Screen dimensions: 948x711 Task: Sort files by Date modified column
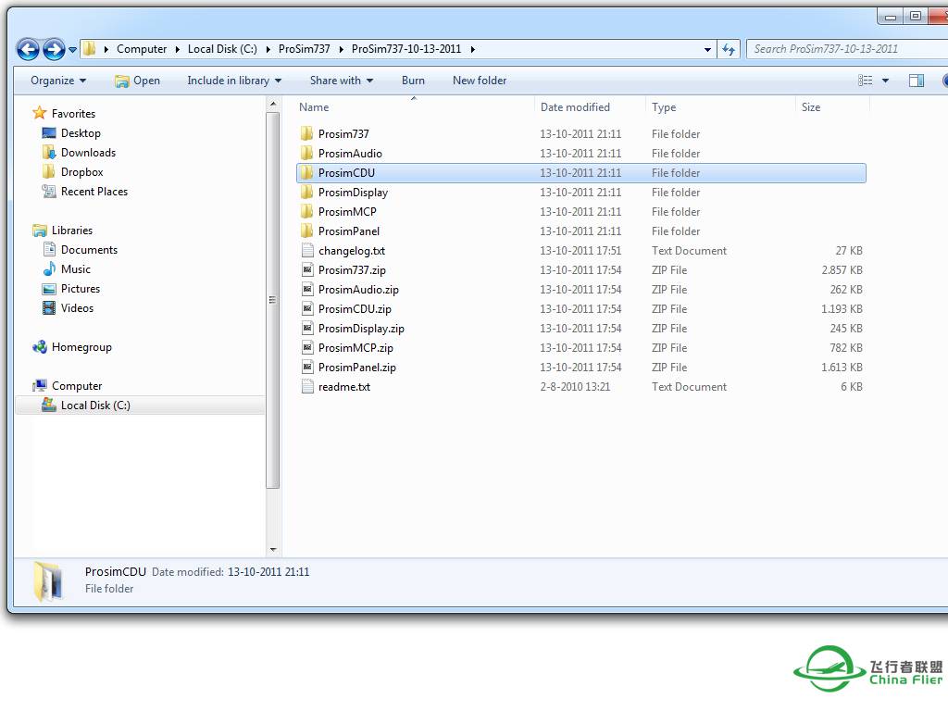pyautogui.click(x=575, y=107)
